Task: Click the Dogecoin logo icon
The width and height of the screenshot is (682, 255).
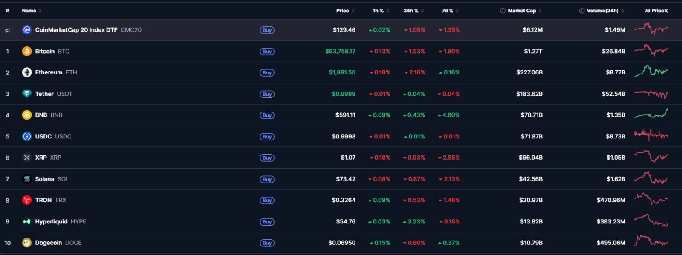Action: point(27,243)
